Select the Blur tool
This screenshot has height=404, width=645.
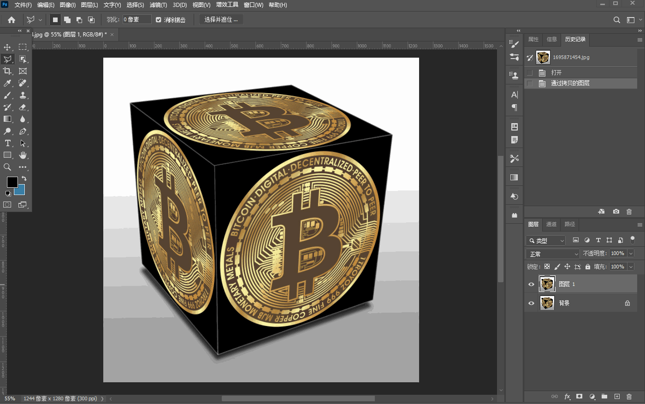pos(23,119)
